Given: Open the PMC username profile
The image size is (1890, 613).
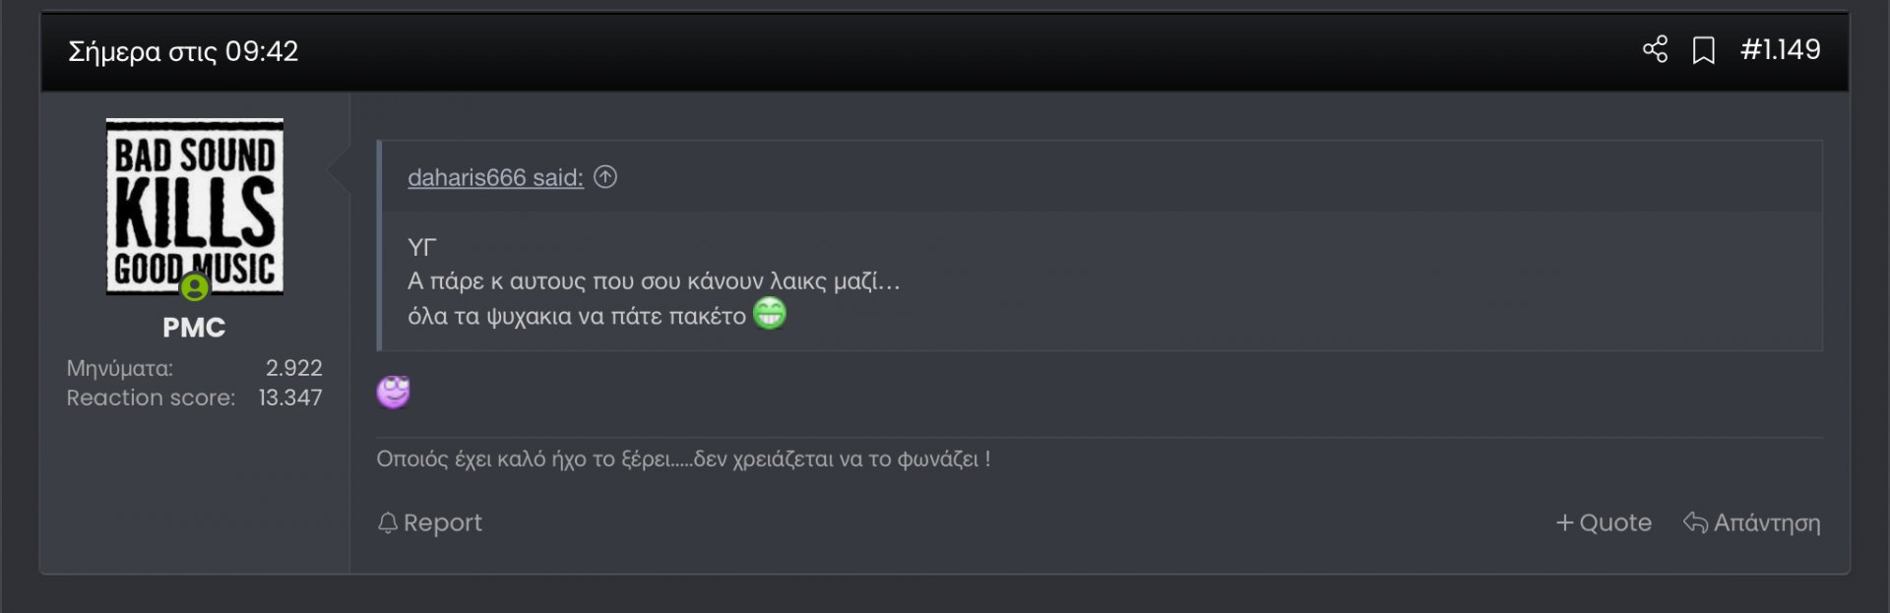Looking at the screenshot, I should point(194,328).
